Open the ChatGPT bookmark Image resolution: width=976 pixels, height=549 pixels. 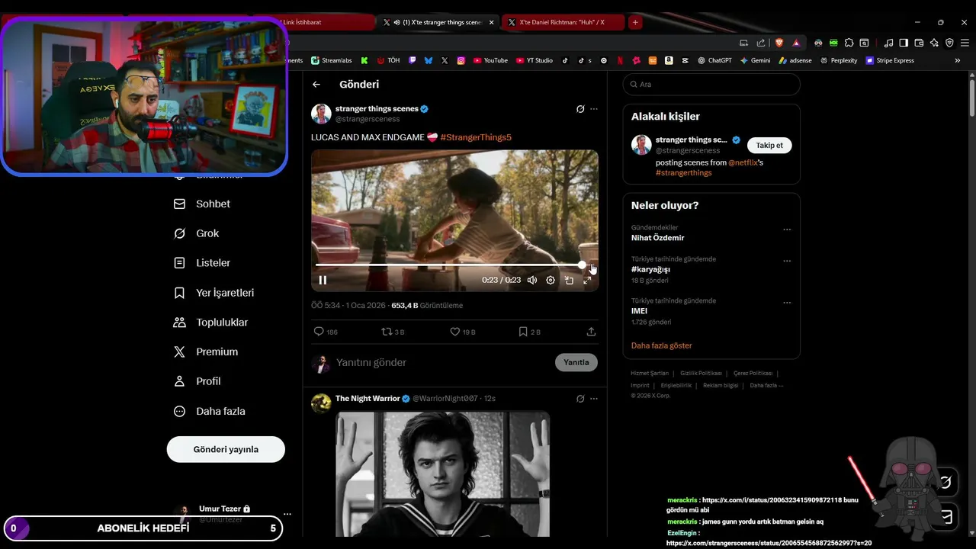point(714,60)
